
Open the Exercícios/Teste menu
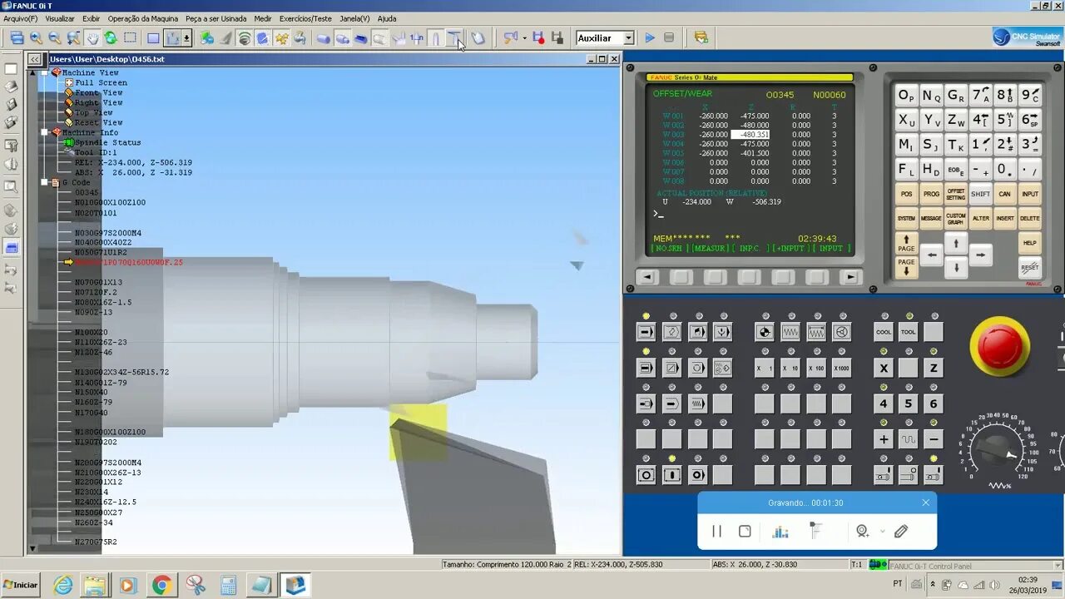click(305, 18)
